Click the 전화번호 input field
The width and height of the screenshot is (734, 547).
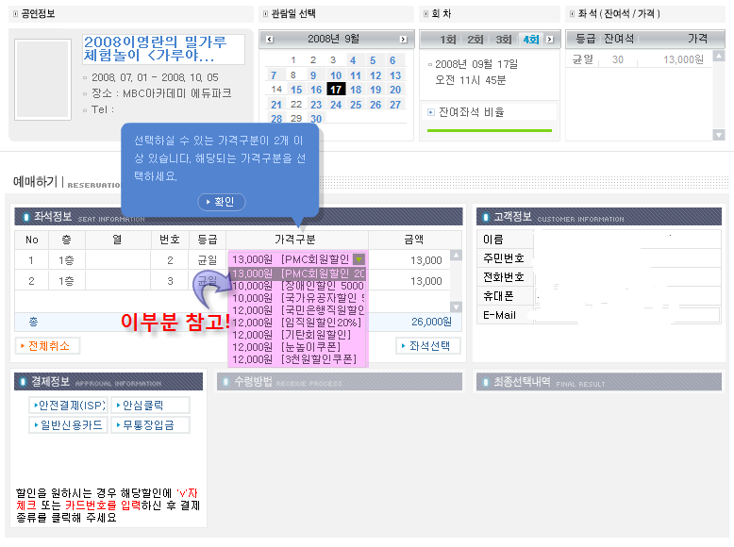(x=626, y=277)
